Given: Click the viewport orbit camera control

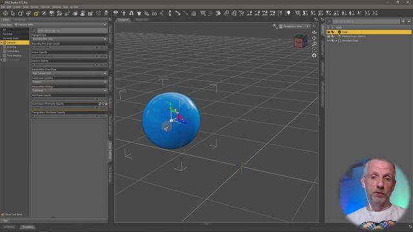Looking at the screenshot, I should (314, 32).
